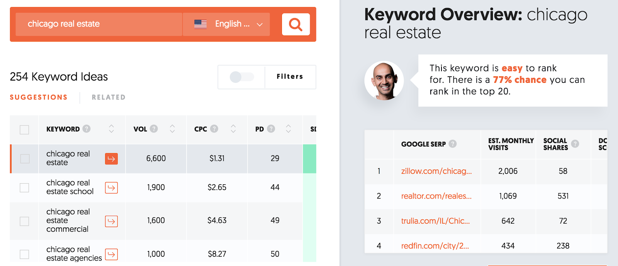Click help icon next to KEYWORD header
The image size is (618, 266).
[x=87, y=129]
